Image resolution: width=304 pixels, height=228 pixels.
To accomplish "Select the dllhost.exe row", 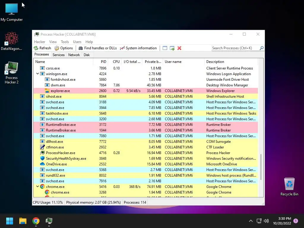I will click(x=145, y=142).
